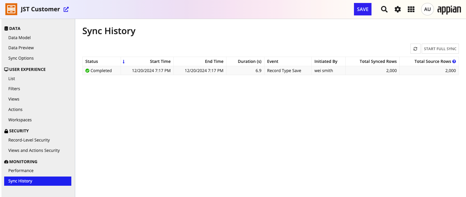Open the settings gear icon
Image resolution: width=466 pixels, height=197 pixels.
tap(398, 9)
